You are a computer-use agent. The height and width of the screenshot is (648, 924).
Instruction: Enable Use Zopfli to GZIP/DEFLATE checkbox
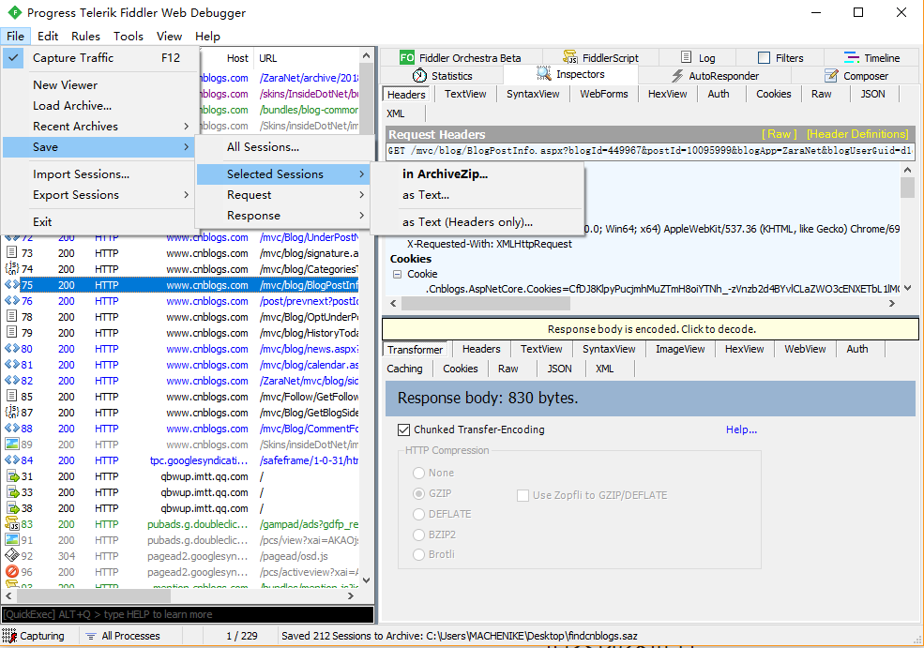pos(523,495)
